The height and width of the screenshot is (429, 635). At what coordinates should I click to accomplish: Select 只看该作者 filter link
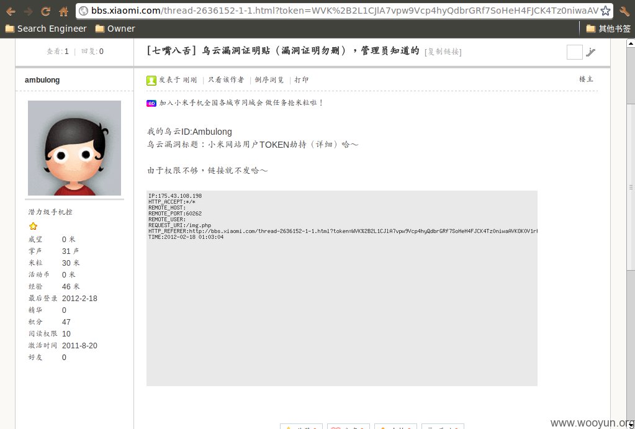[226, 80]
